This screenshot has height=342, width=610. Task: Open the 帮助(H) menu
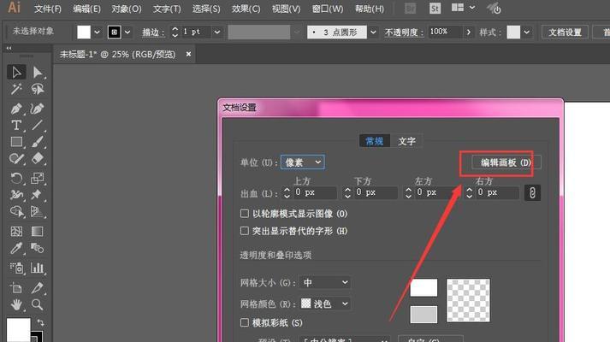pyautogui.click(x=370, y=9)
